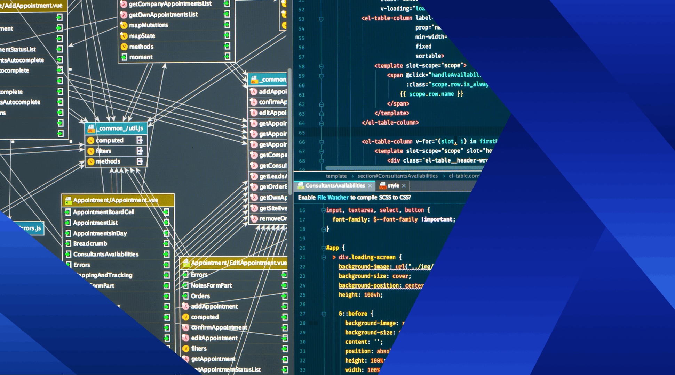
Task: Toggle the fold for #app at line 20
Action: coord(324,248)
